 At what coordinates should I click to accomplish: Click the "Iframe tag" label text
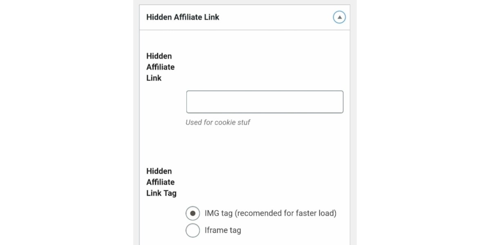(x=223, y=230)
